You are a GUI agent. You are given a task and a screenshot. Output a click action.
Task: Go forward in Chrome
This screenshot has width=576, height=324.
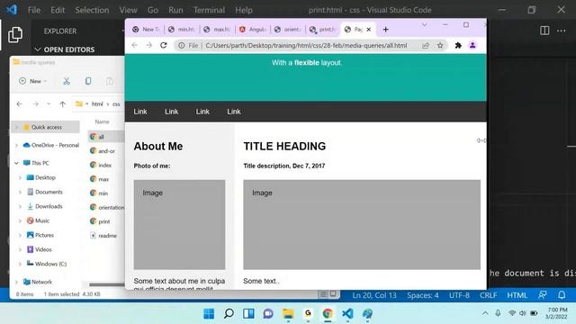[x=148, y=45]
